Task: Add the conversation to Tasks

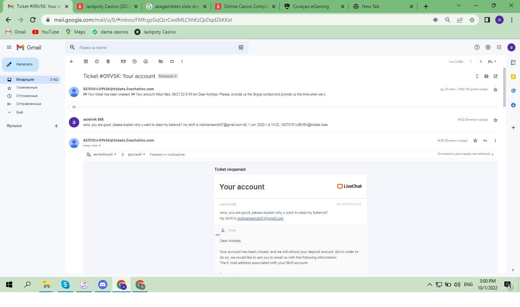Action: pos(145,61)
